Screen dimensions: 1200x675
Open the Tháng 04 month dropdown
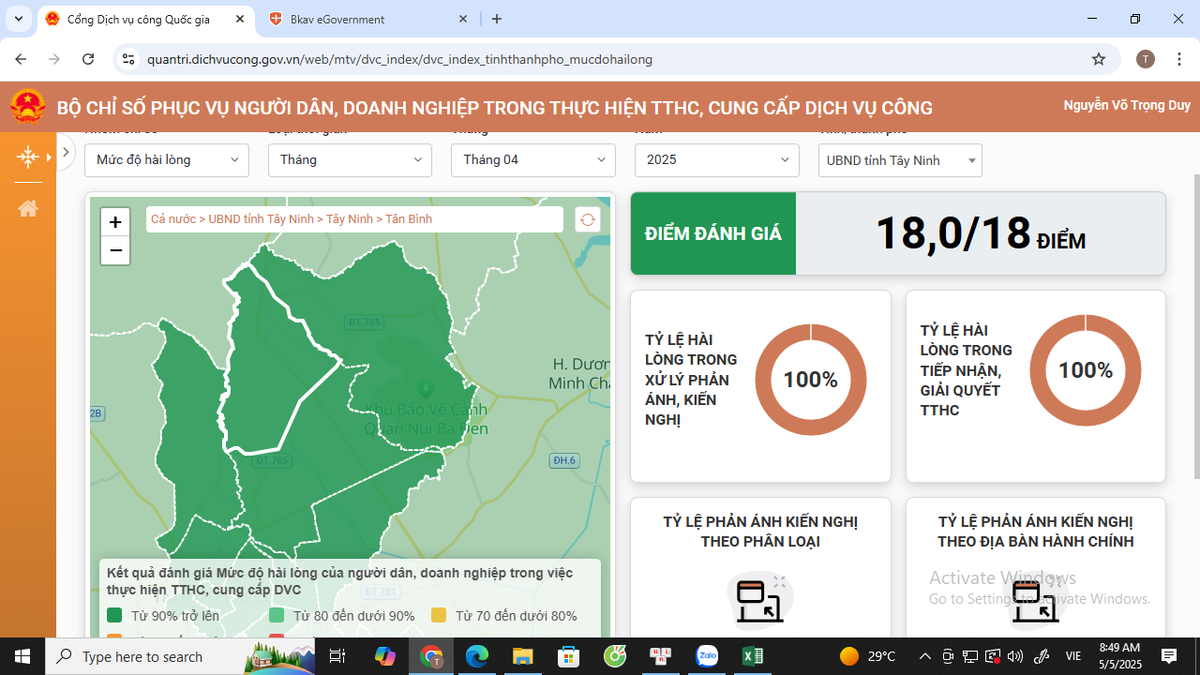tap(533, 160)
